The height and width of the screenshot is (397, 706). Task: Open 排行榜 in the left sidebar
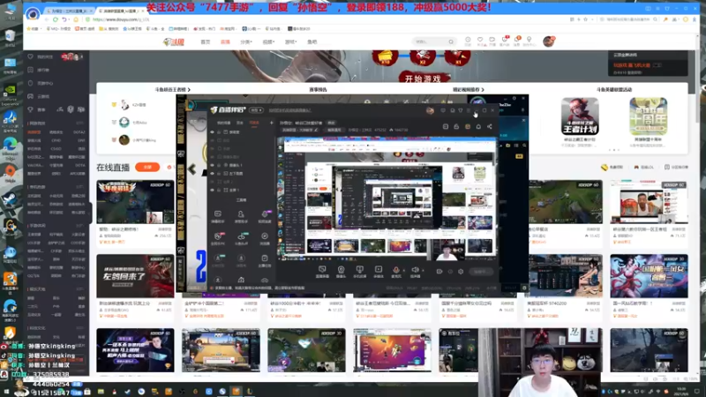tap(43, 70)
